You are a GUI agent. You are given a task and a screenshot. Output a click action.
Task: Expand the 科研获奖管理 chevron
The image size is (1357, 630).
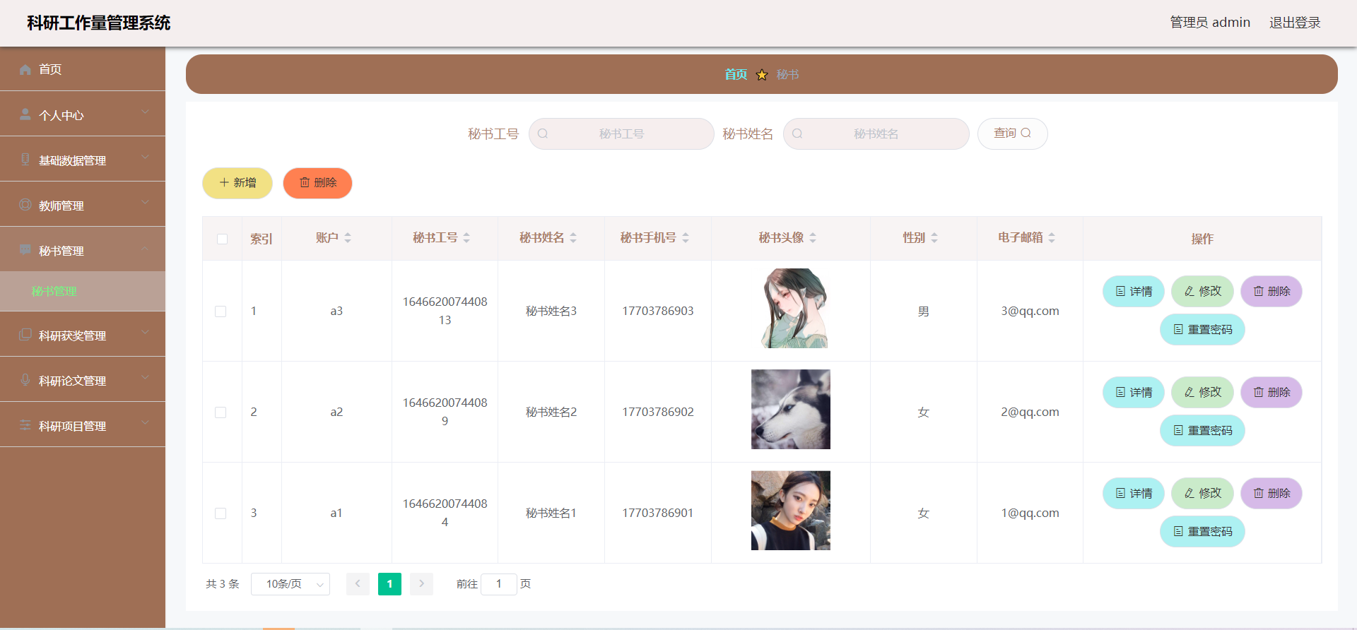[x=145, y=332]
